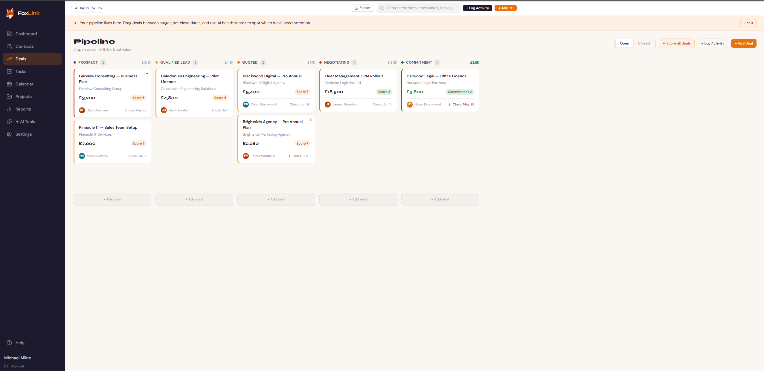The height and width of the screenshot is (371, 764).
Task: Open the Tasks checkbox icon
Action: coord(9,71)
